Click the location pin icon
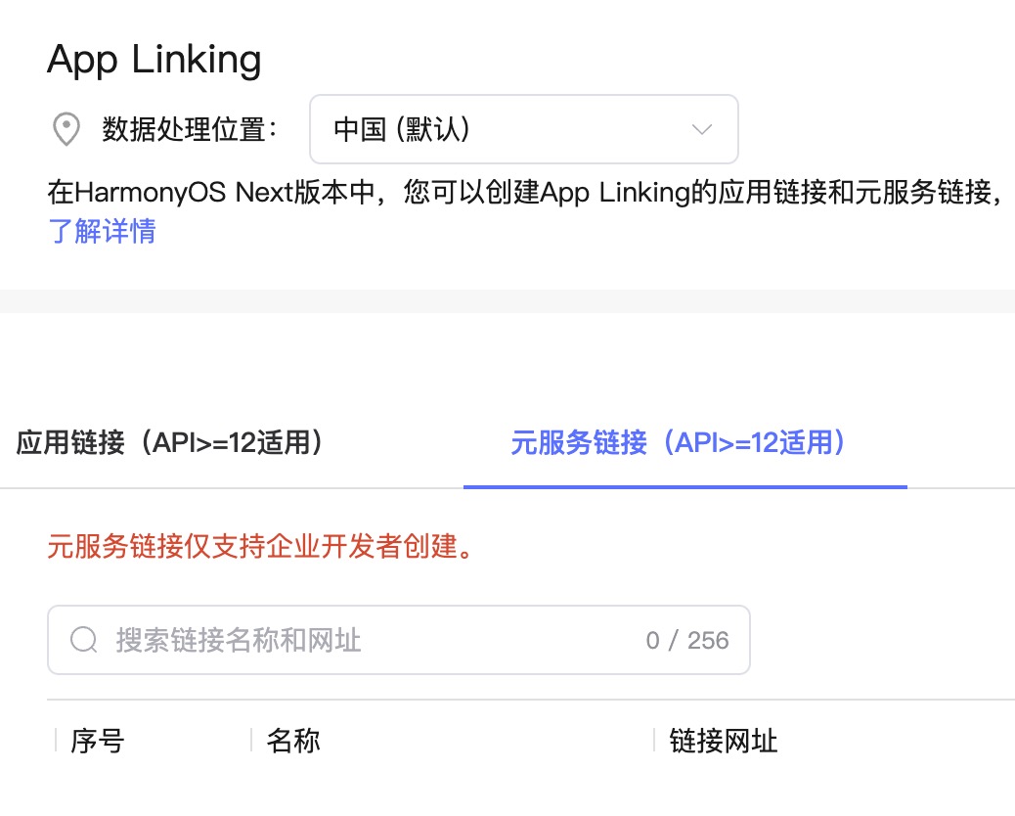Viewport: 1015px width, 816px height. (x=66, y=129)
